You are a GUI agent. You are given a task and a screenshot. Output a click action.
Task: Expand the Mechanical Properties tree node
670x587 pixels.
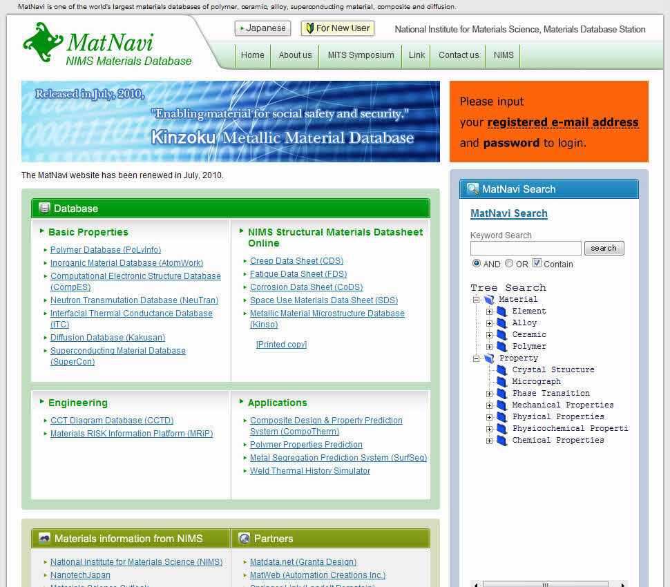click(489, 405)
